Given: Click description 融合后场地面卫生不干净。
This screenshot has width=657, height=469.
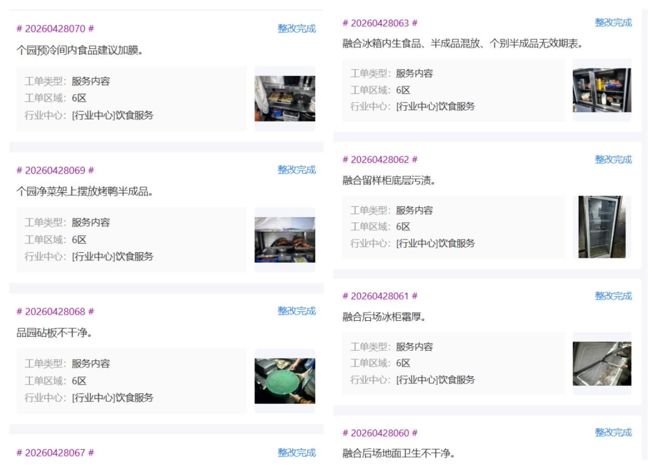Looking at the screenshot, I should coord(399,454).
